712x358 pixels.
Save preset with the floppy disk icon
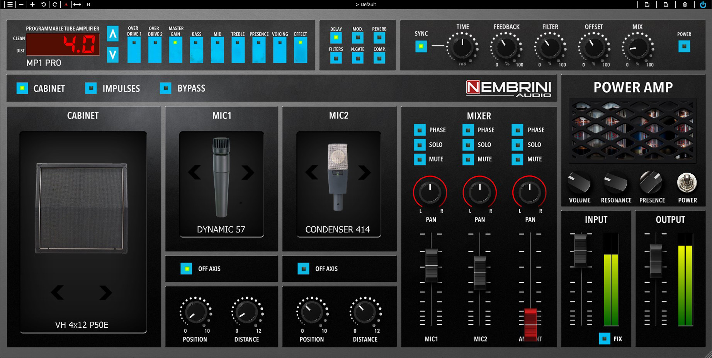coord(647,5)
